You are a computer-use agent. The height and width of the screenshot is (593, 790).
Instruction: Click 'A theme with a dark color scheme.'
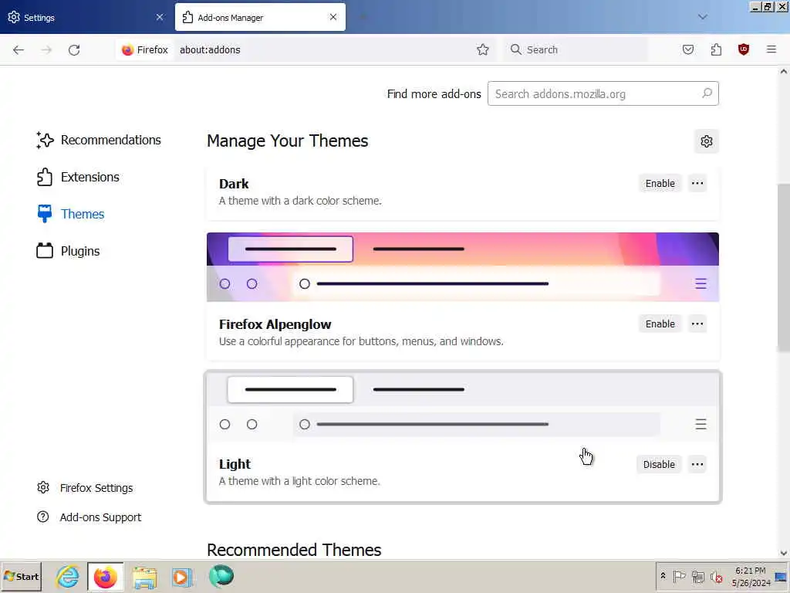300,201
